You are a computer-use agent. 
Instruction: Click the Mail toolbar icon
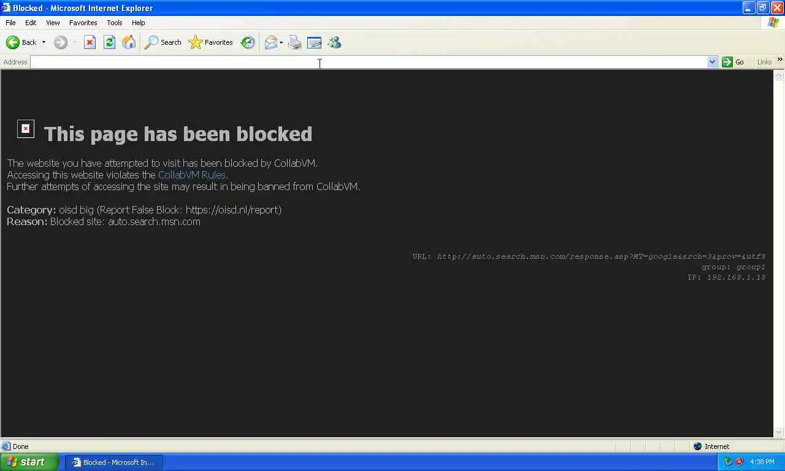click(x=270, y=42)
